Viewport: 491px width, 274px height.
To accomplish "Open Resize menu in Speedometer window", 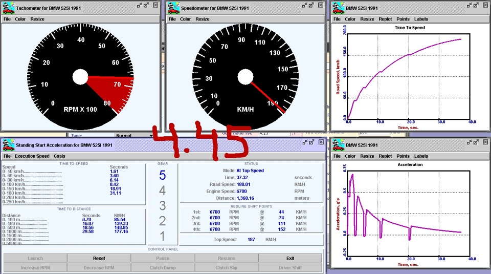I will pyautogui.click(x=203, y=19).
